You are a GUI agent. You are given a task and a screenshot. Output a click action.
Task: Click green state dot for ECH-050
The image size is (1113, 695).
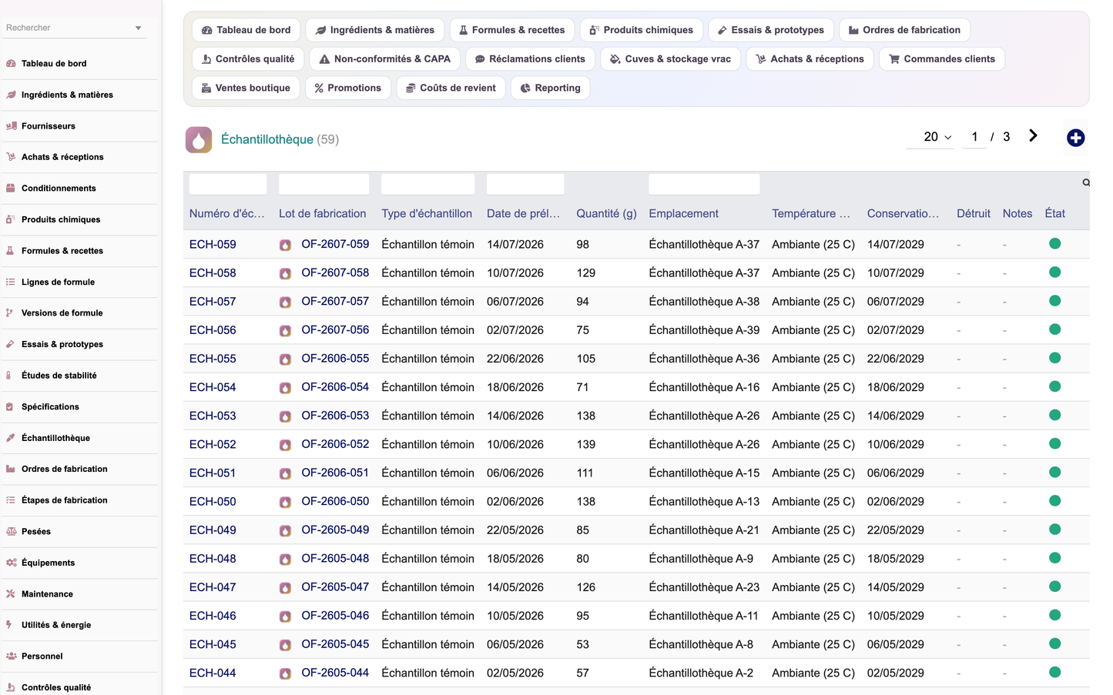pyautogui.click(x=1054, y=501)
